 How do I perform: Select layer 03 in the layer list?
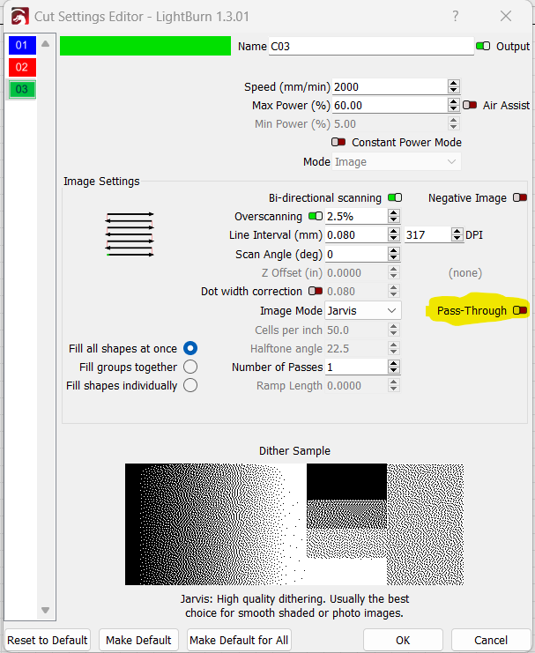(x=22, y=89)
